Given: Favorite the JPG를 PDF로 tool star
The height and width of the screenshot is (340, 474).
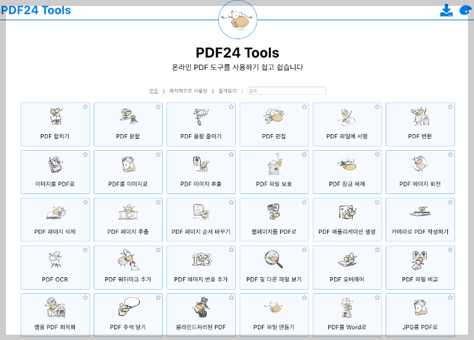Looking at the screenshot, I should (x=450, y=298).
